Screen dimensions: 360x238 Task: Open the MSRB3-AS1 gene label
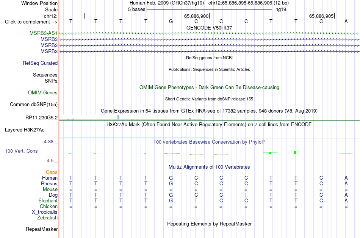(x=44, y=33)
